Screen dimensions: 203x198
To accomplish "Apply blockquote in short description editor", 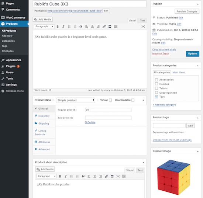I will [83, 176].
